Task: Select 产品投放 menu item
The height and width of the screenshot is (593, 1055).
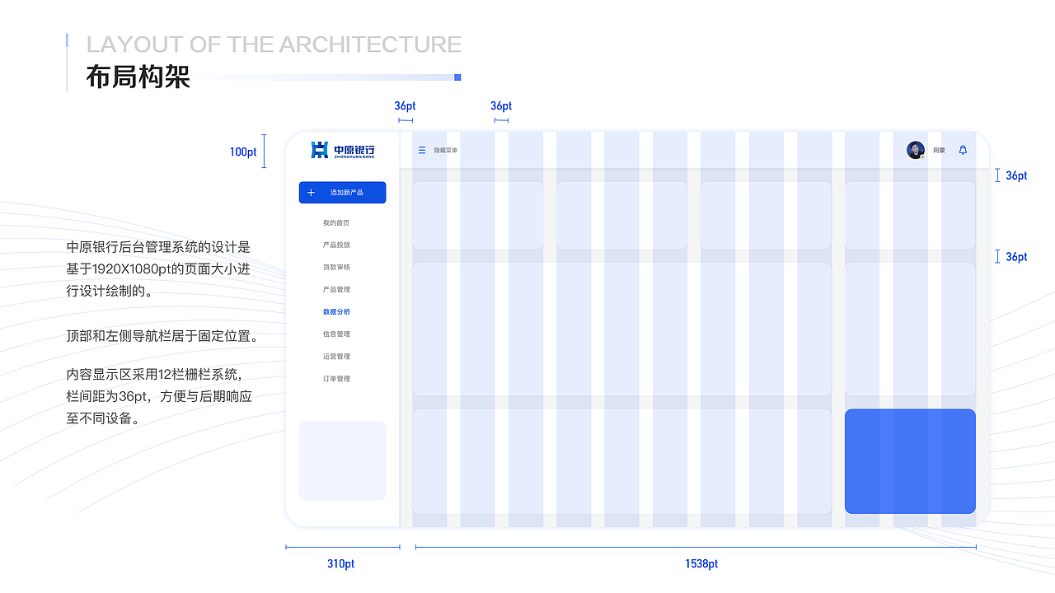Action: [336, 245]
